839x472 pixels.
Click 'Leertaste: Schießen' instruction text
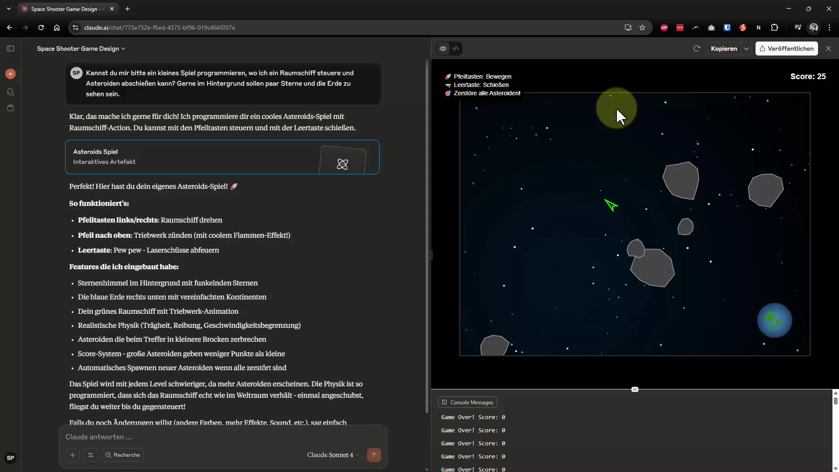[481, 85]
